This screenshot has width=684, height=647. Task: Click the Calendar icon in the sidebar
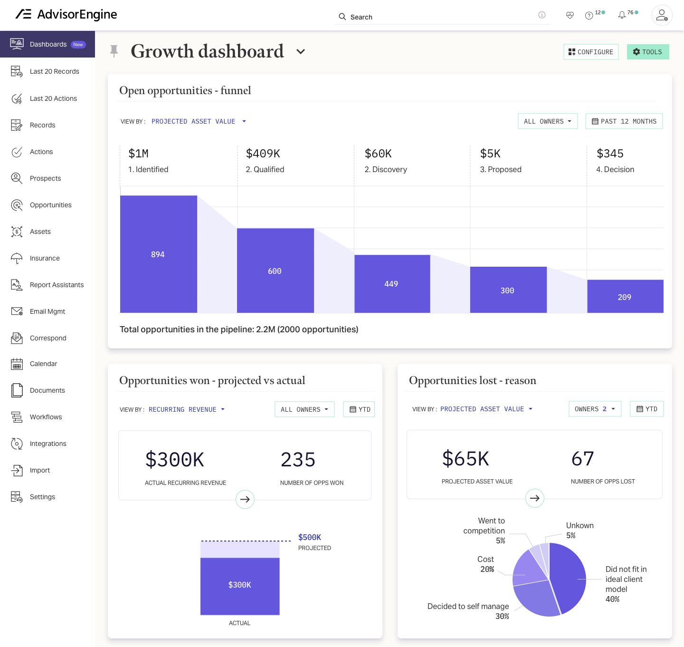coord(17,364)
